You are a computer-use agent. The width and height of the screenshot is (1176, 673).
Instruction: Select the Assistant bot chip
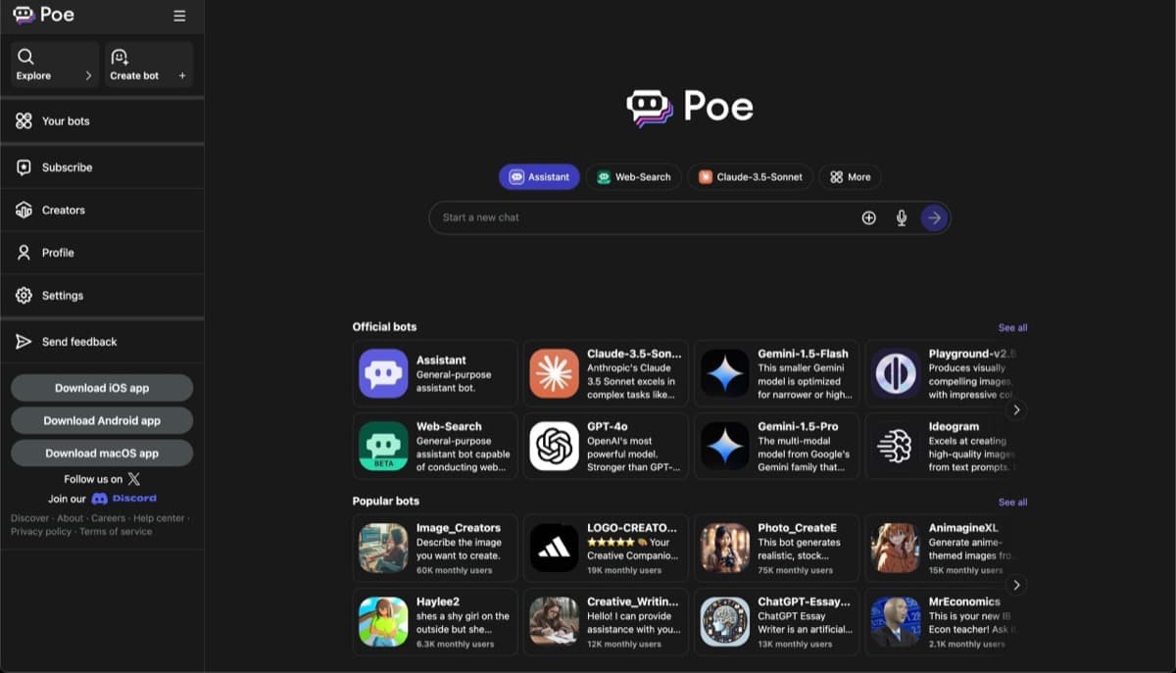pos(538,176)
